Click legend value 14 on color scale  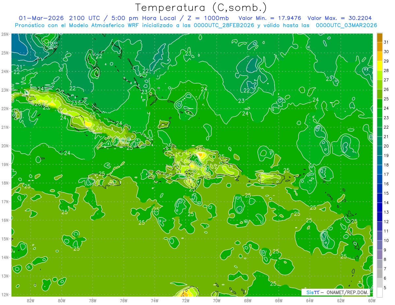coord(386,203)
